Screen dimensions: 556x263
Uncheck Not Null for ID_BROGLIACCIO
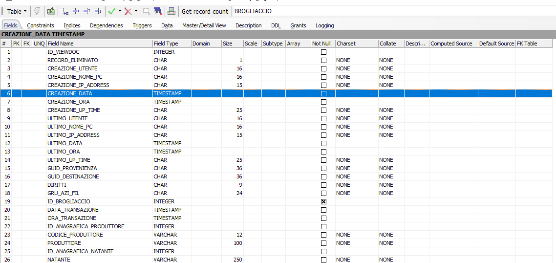click(323, 201)
